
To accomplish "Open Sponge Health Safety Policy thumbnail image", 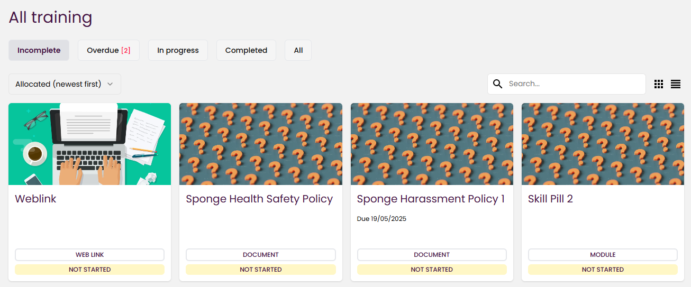I will pos(260,144).
